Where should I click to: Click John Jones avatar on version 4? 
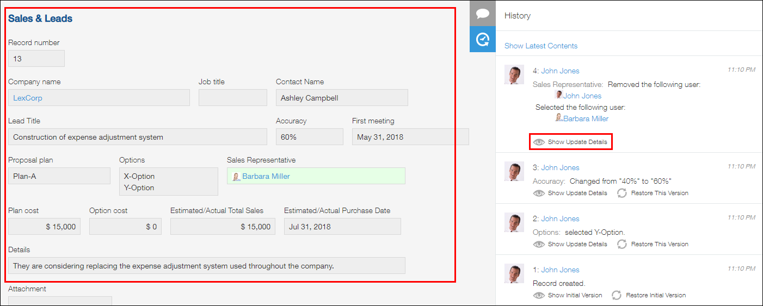[514, 74]
